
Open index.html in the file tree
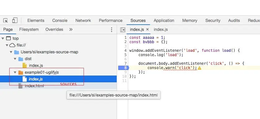tap(34, 86)
